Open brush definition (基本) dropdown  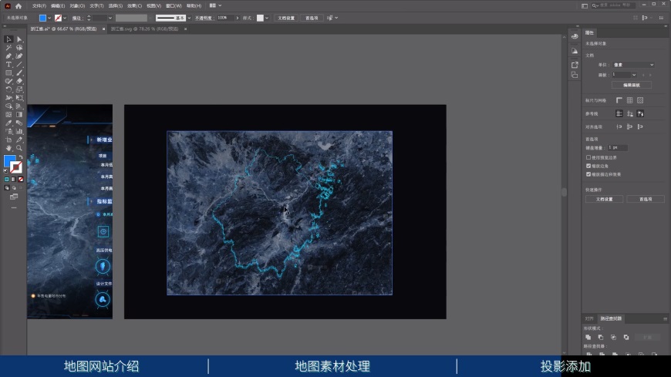tap(189, 18)
